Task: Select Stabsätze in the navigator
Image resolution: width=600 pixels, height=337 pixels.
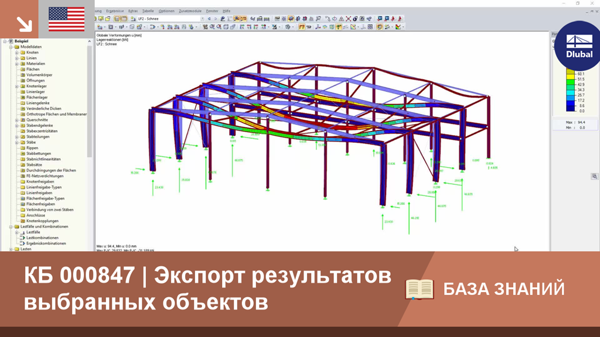Action: tap(34, 164)
